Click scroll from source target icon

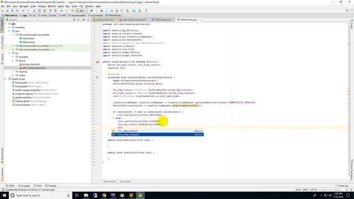tap(74, 20)
